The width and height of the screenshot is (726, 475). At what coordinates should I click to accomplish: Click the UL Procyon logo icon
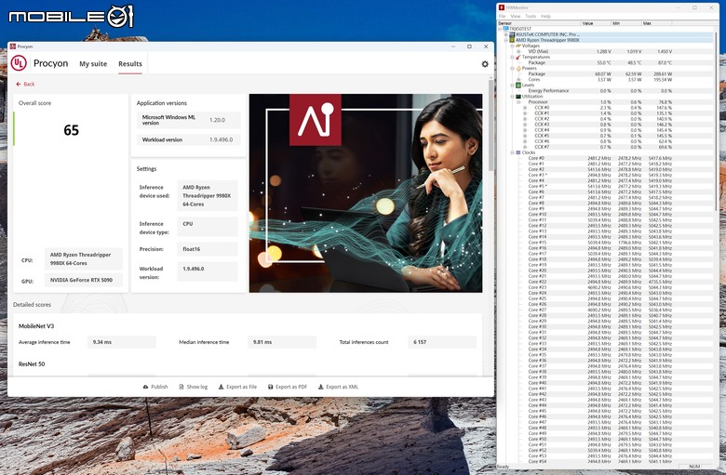19,63
